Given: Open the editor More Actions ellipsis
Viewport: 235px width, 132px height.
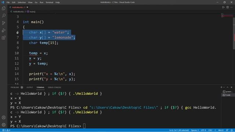Looking at the screenshot, I should point(232,7).
